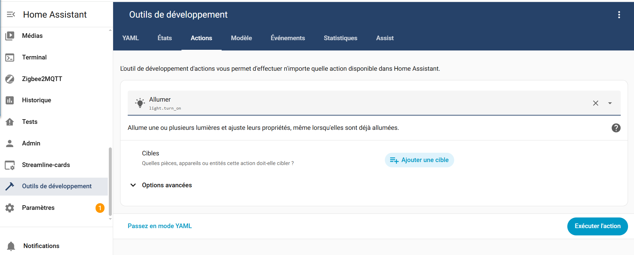Clear the selected Allumer action
This screenshot has height=255, width=634.
[x=596, y=103]
